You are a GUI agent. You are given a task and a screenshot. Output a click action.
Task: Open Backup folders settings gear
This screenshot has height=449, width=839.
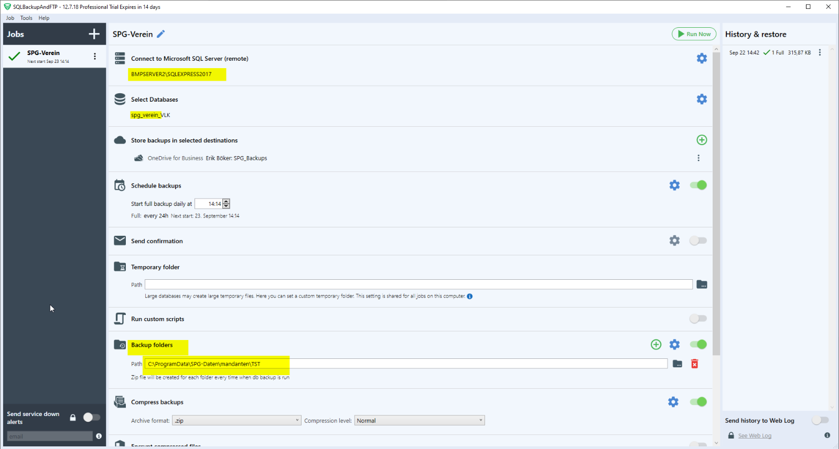click(x=674, y=344)
